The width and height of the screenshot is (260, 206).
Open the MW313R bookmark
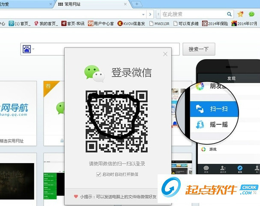[x=159, y=24]
